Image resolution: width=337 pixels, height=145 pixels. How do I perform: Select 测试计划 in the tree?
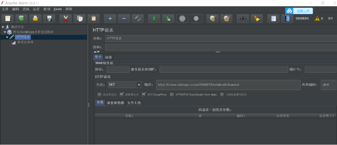tap(18, 27)
